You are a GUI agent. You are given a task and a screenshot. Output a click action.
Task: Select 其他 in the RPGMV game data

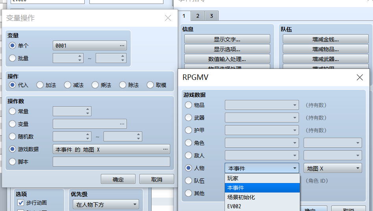[188, 193]
